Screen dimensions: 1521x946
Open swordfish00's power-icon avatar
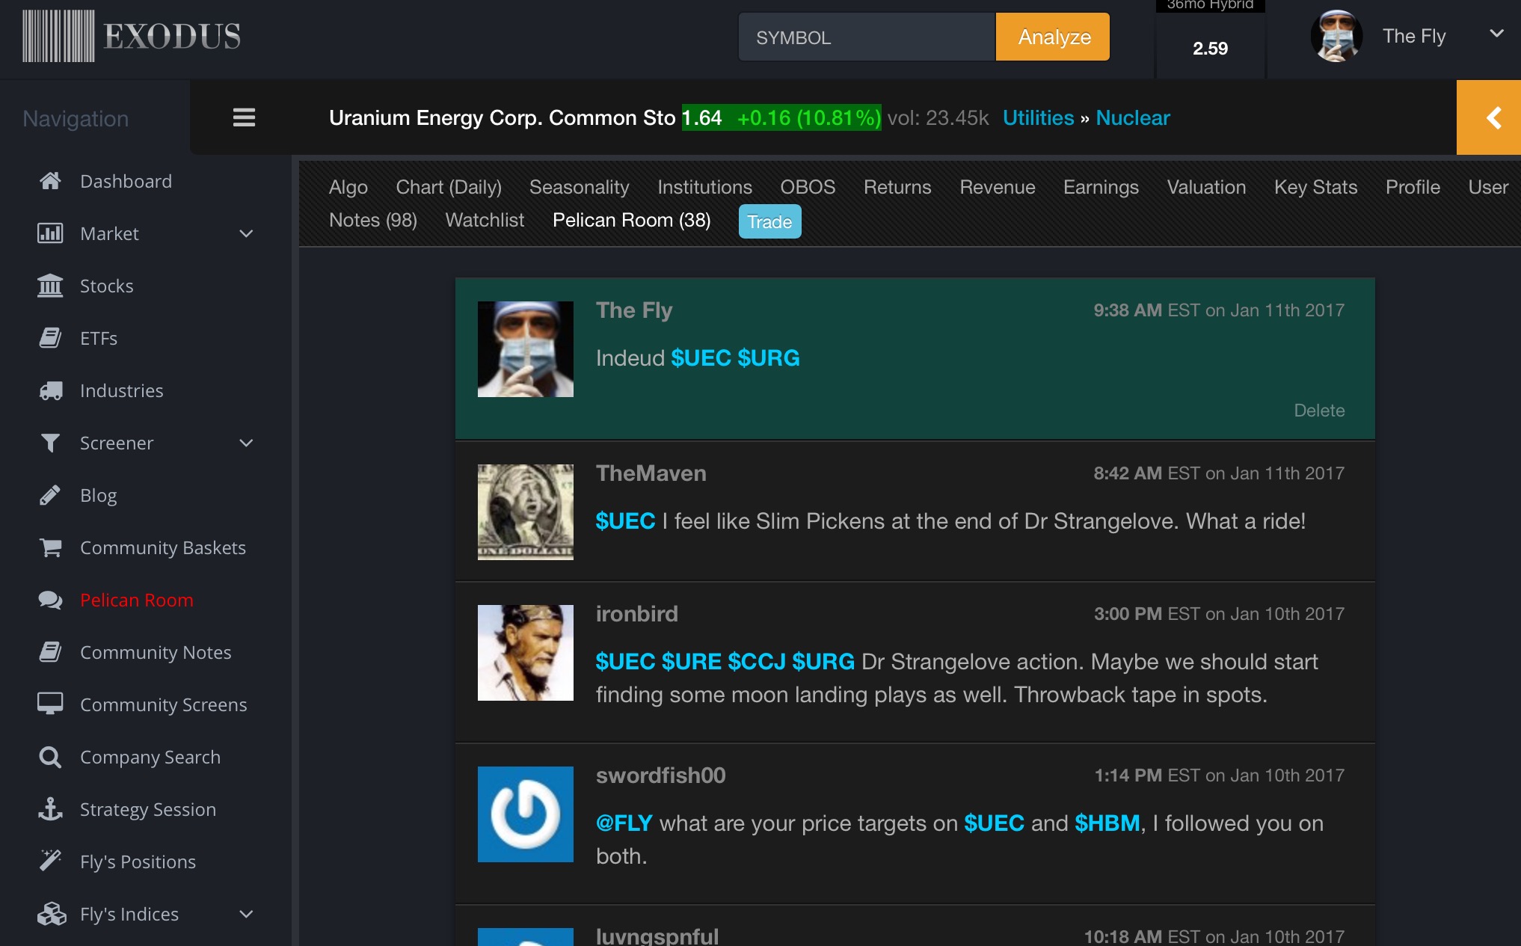(526, 814)
